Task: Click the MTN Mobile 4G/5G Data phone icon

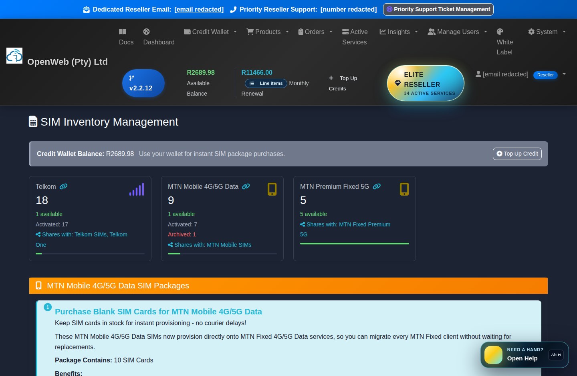Action: pos(272,189)
